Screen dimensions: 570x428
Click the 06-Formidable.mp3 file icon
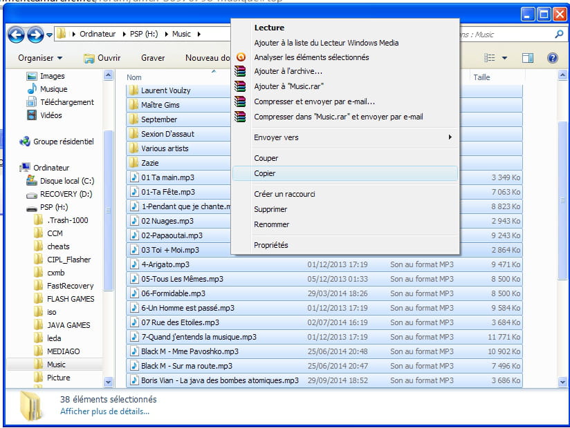coord(134,293)
